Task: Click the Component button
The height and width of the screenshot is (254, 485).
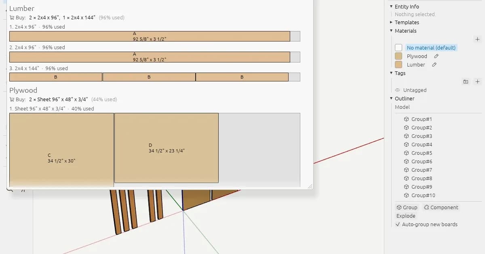Action: pos(441,207)
